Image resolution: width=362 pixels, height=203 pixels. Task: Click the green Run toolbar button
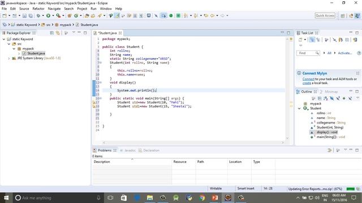(48, 16)
